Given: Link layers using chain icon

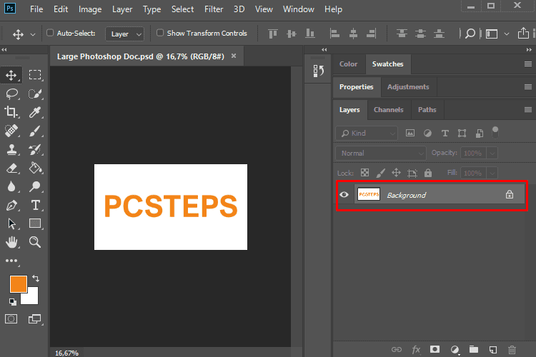Looking at the screenshot, I should coord(397,349).
